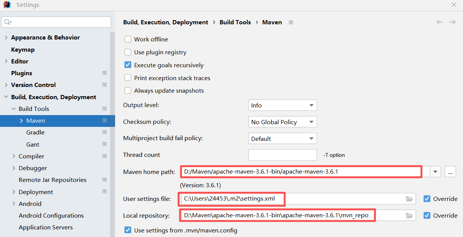The width and height of the screenshot is (463, 237).
Task: Click the search magnifier icon in the settings search box
Action: (8, 22)
